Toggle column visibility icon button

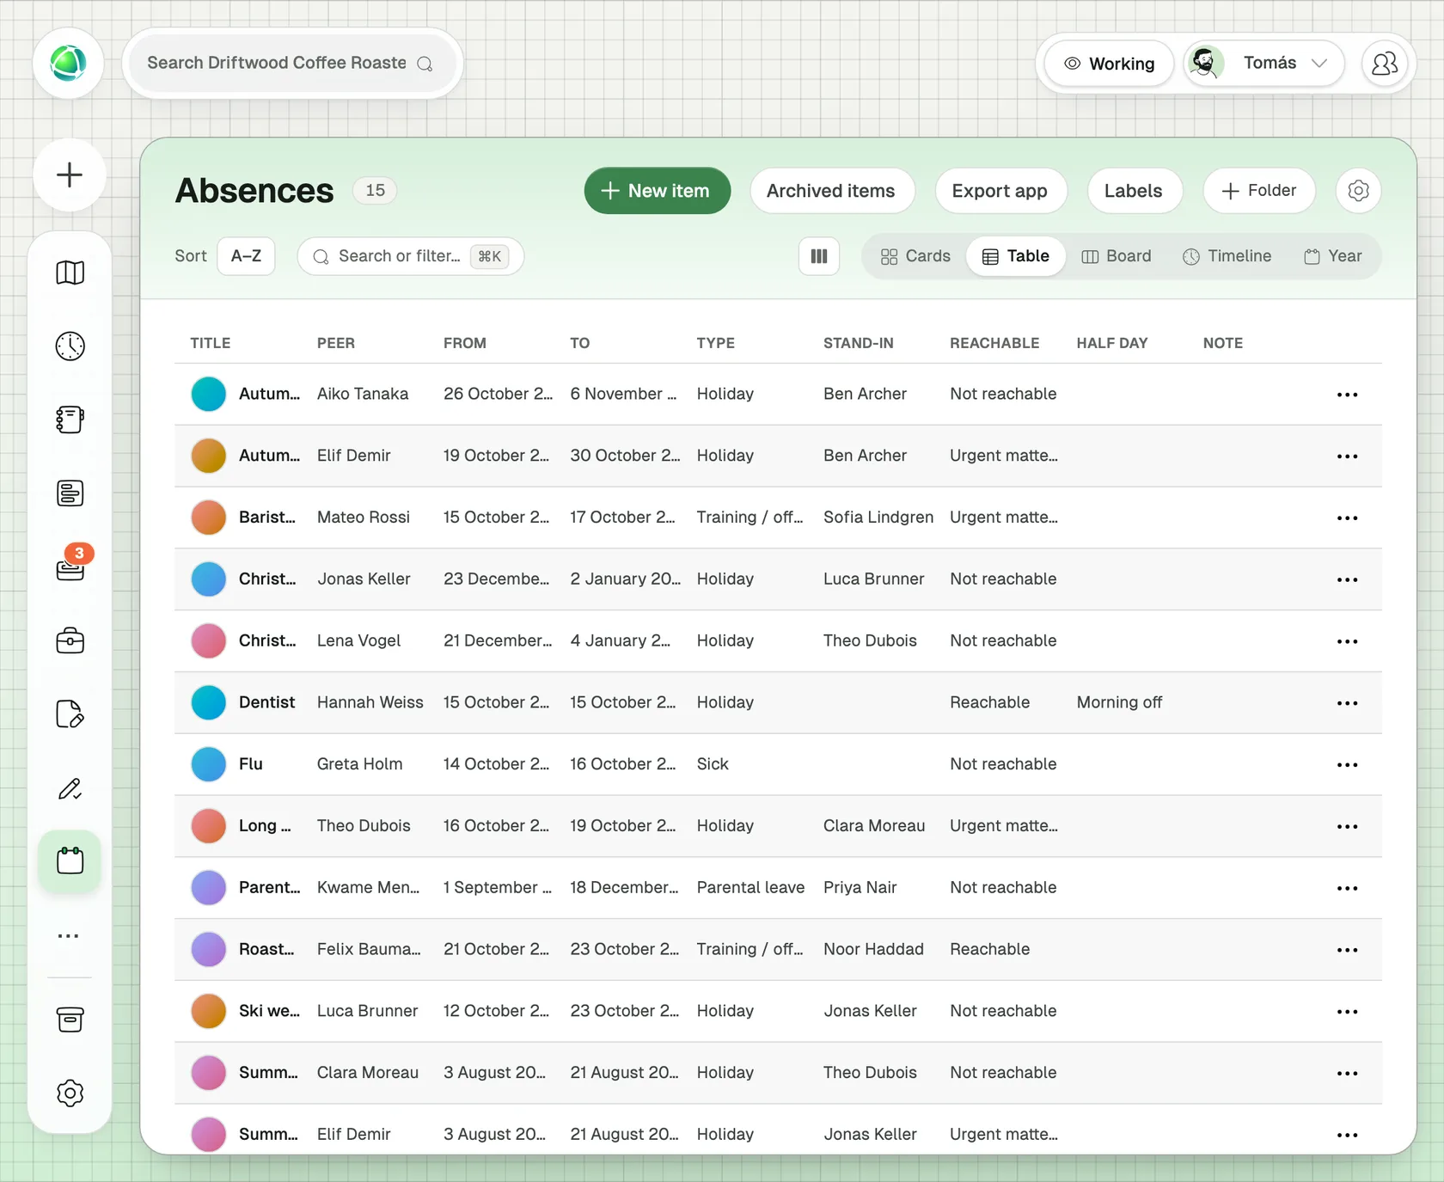pos(819,256)
